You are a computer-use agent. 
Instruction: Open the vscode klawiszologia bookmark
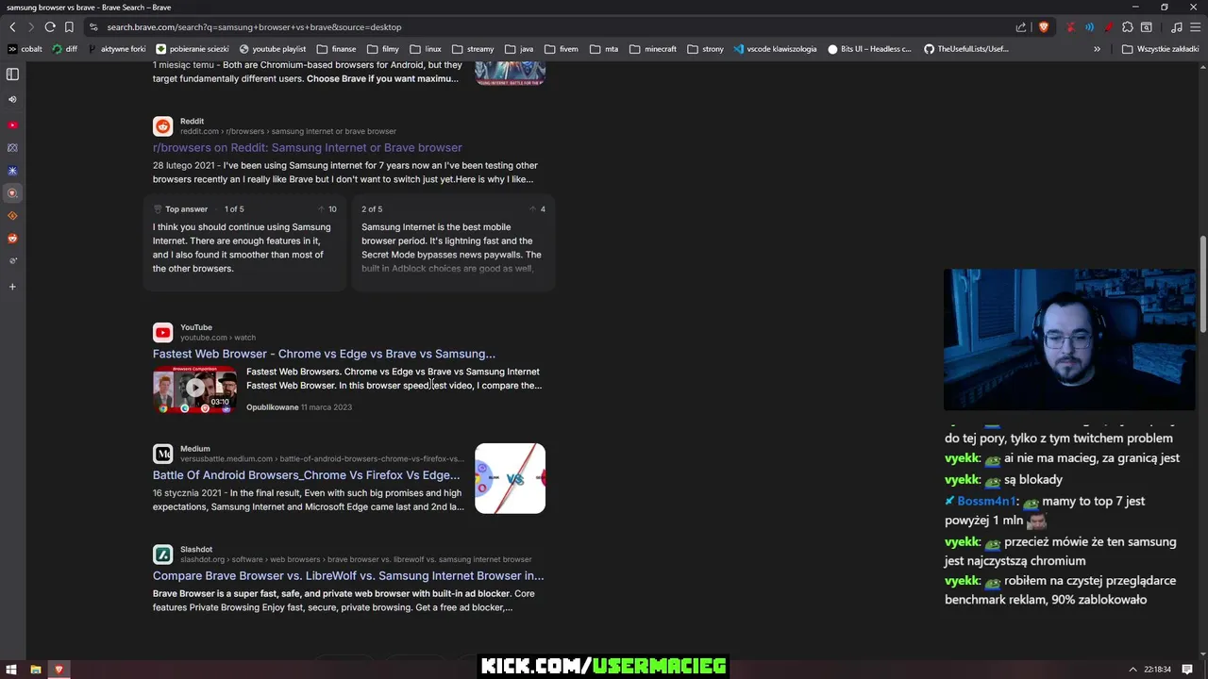click(775, 49)
